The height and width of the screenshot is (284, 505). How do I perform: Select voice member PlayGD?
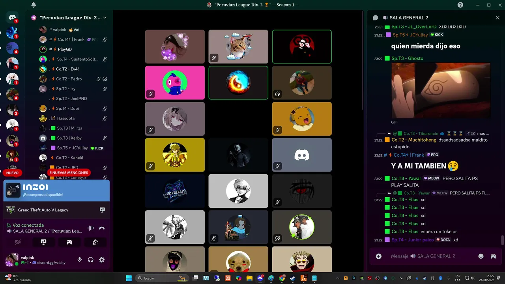73,49
